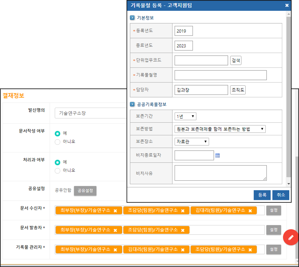Click the 공공기록물정보 section arrow icon

click(x=132, y=104)
